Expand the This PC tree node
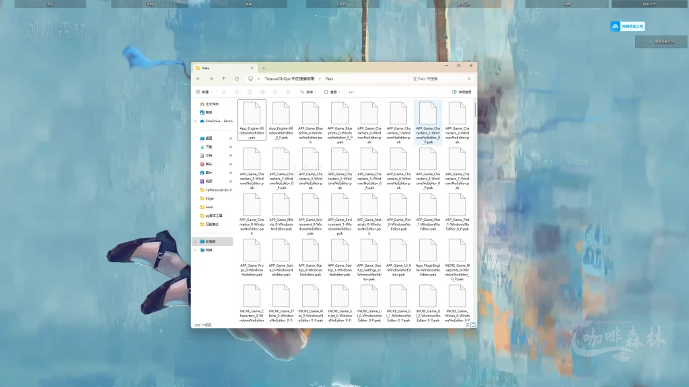Image resolution: width=689 pixels, height=387 pixels. coord(196,241)
